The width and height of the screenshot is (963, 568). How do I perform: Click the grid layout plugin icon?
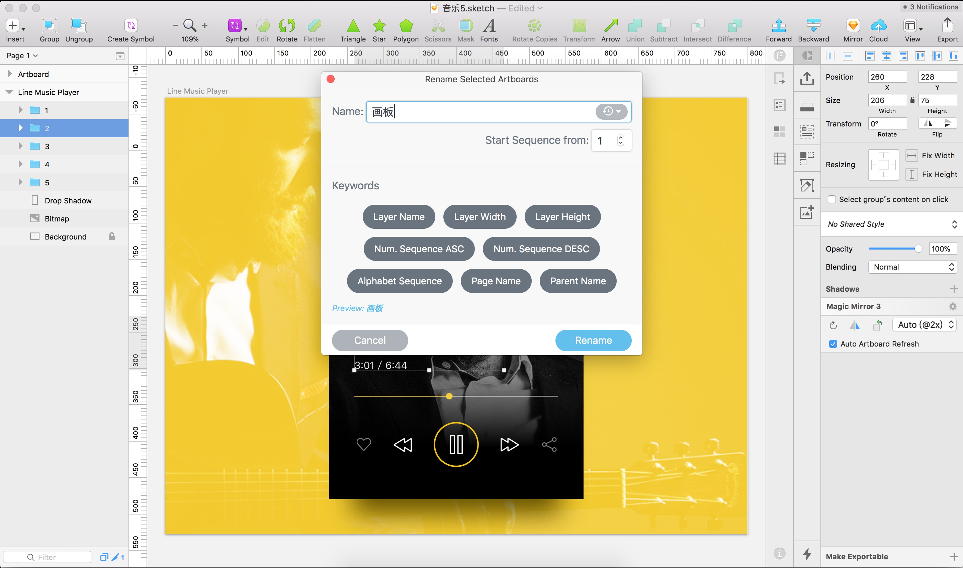779,158
